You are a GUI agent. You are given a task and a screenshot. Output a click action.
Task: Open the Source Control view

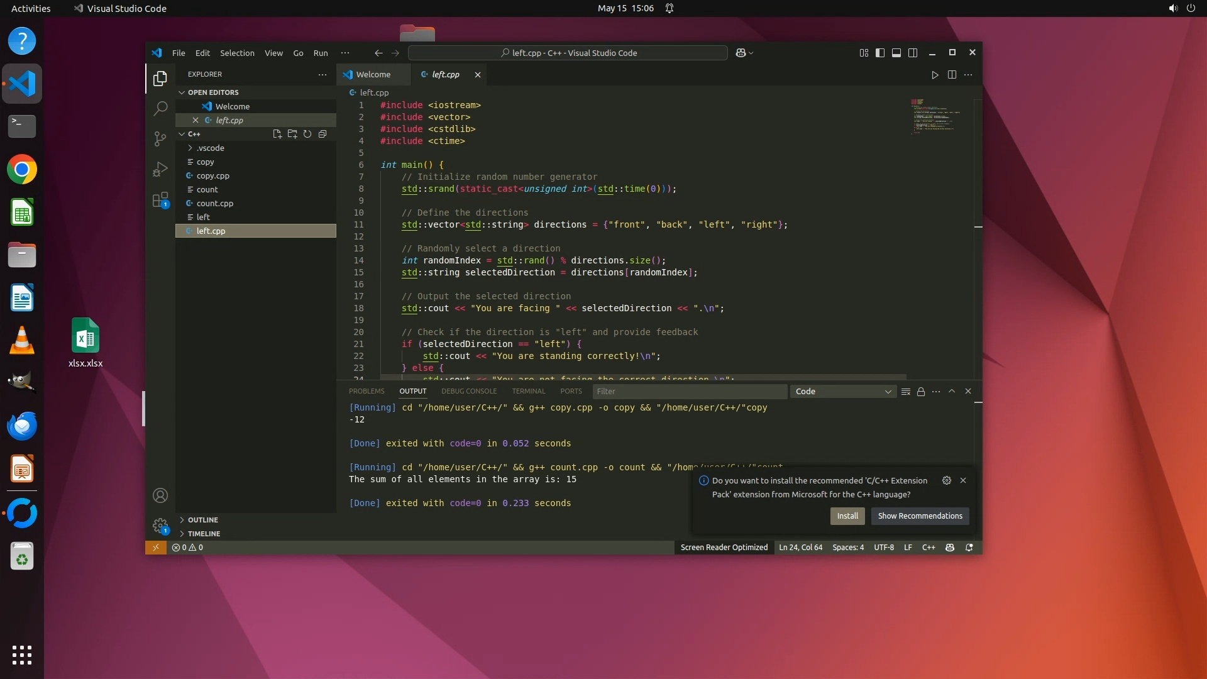(160, 138)
